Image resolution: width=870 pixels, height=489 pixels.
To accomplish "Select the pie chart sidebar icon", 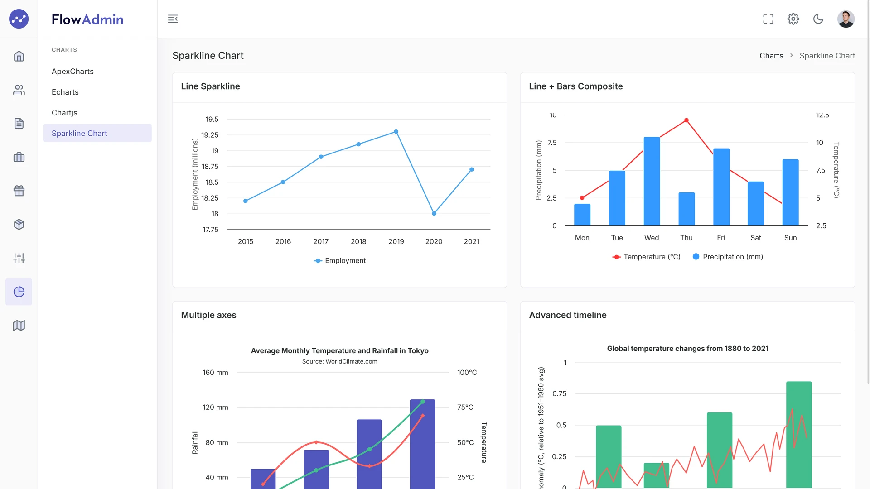I will [19, 292].
